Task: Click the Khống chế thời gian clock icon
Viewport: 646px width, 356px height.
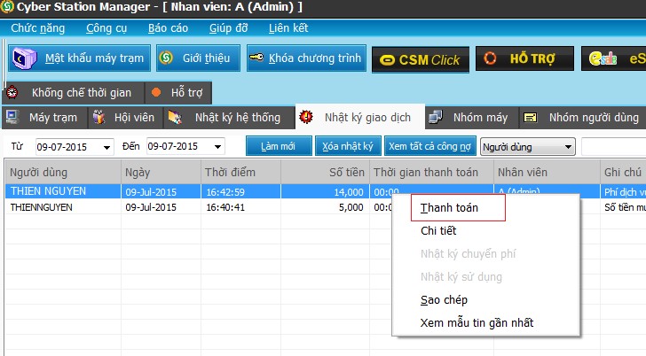Action: coord(12,92)
